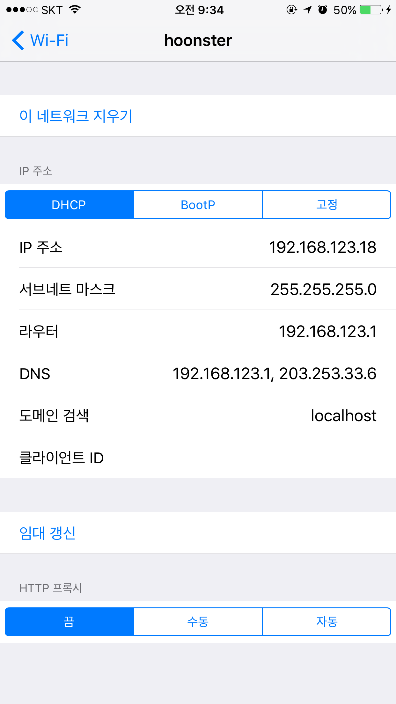Tap the SKT carrier label
This screenshot has height=704, width=396.
(x=52, y=10)
